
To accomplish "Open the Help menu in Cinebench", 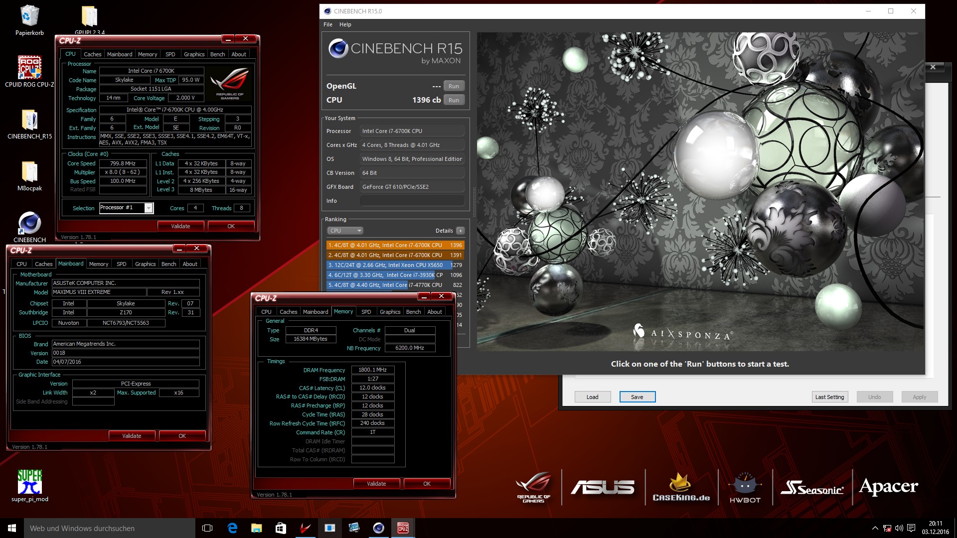I will pos(345,24).
